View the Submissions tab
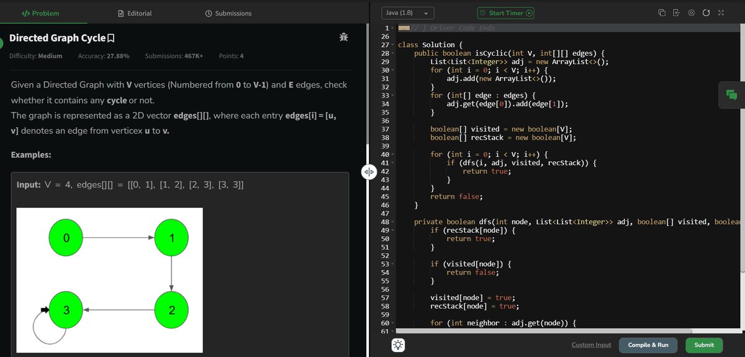745x357 pixels. coord(228,13)
